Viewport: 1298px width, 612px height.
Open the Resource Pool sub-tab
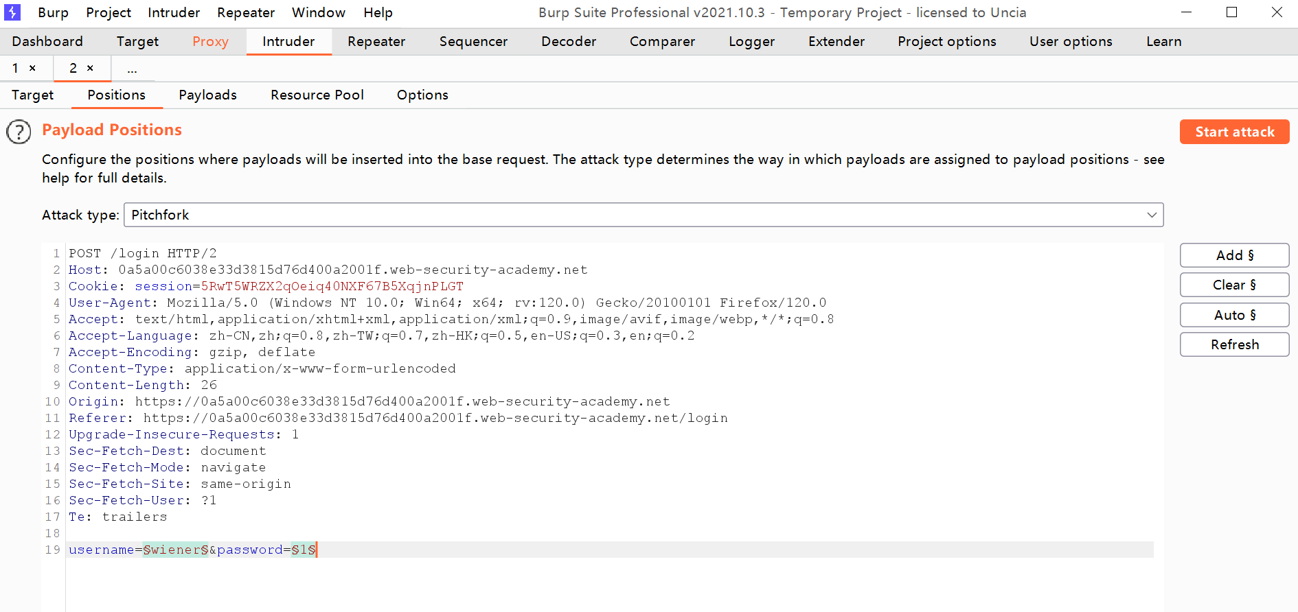click(317, 95)
